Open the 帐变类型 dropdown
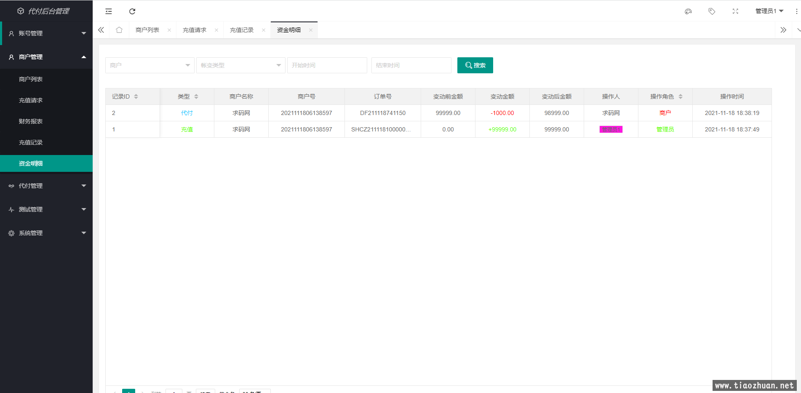 [240, 65]
